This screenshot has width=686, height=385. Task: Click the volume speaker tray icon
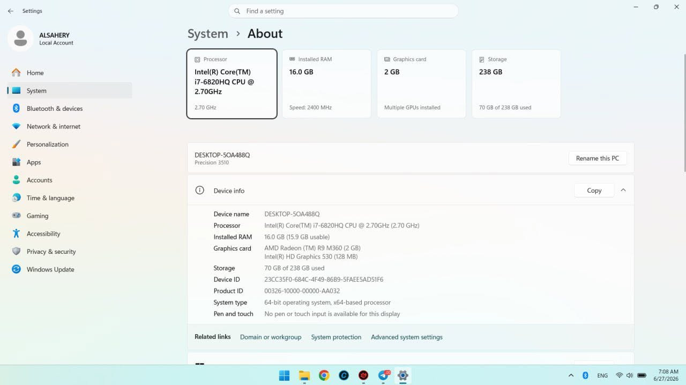[630, 375]
